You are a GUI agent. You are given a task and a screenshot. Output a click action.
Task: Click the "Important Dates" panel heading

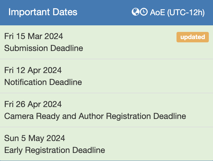point(43,12)
